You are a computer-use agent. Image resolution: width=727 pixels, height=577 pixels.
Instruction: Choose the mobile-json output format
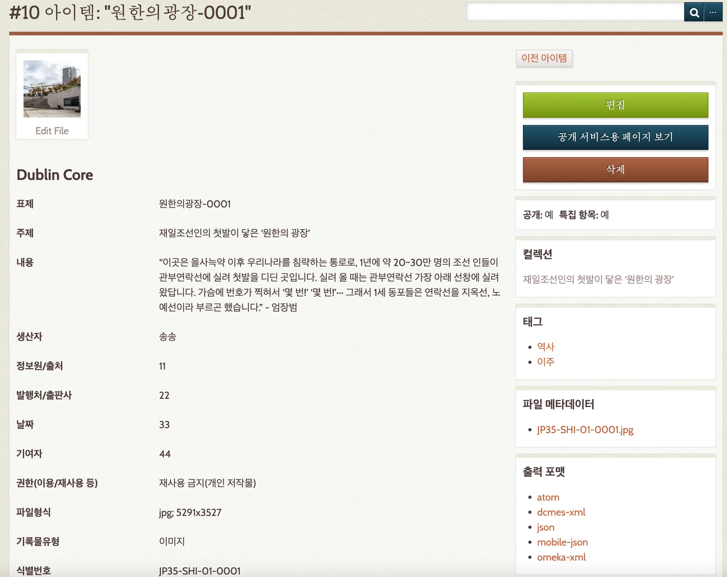click(562, 542)
